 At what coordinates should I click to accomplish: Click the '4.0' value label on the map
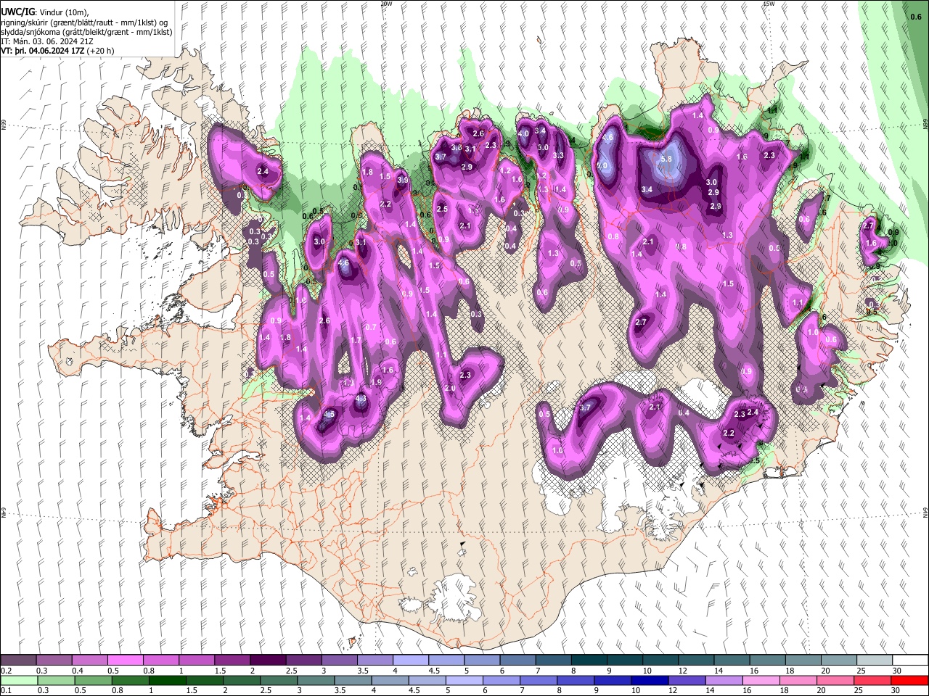click(x=523, y=133)
